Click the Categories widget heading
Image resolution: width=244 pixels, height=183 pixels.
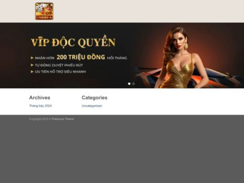[94, 98]
